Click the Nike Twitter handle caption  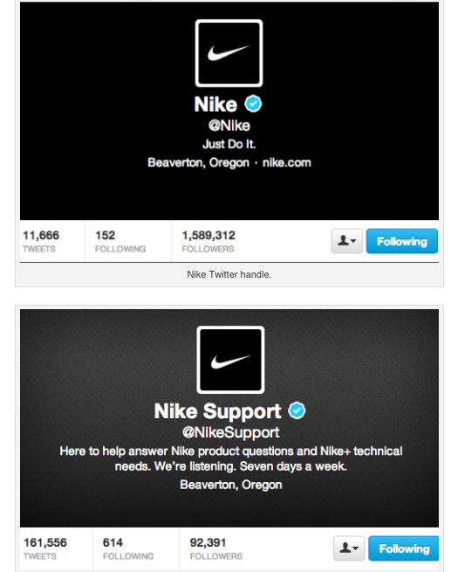click(x=229, y=274)
